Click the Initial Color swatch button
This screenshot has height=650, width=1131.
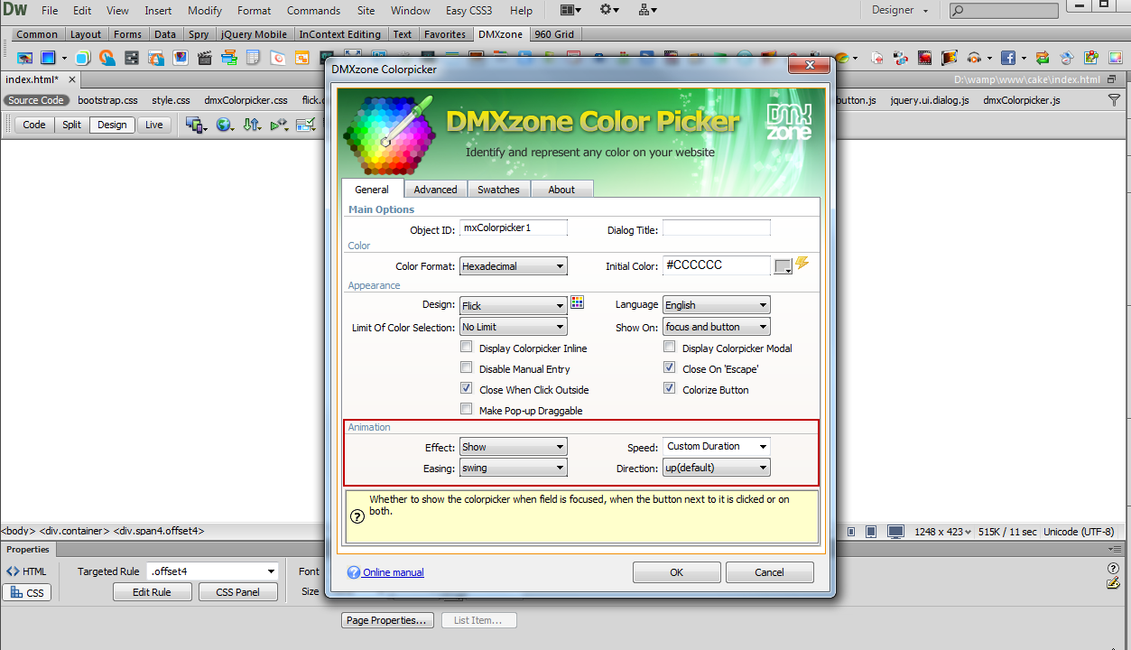pos(783,266)
